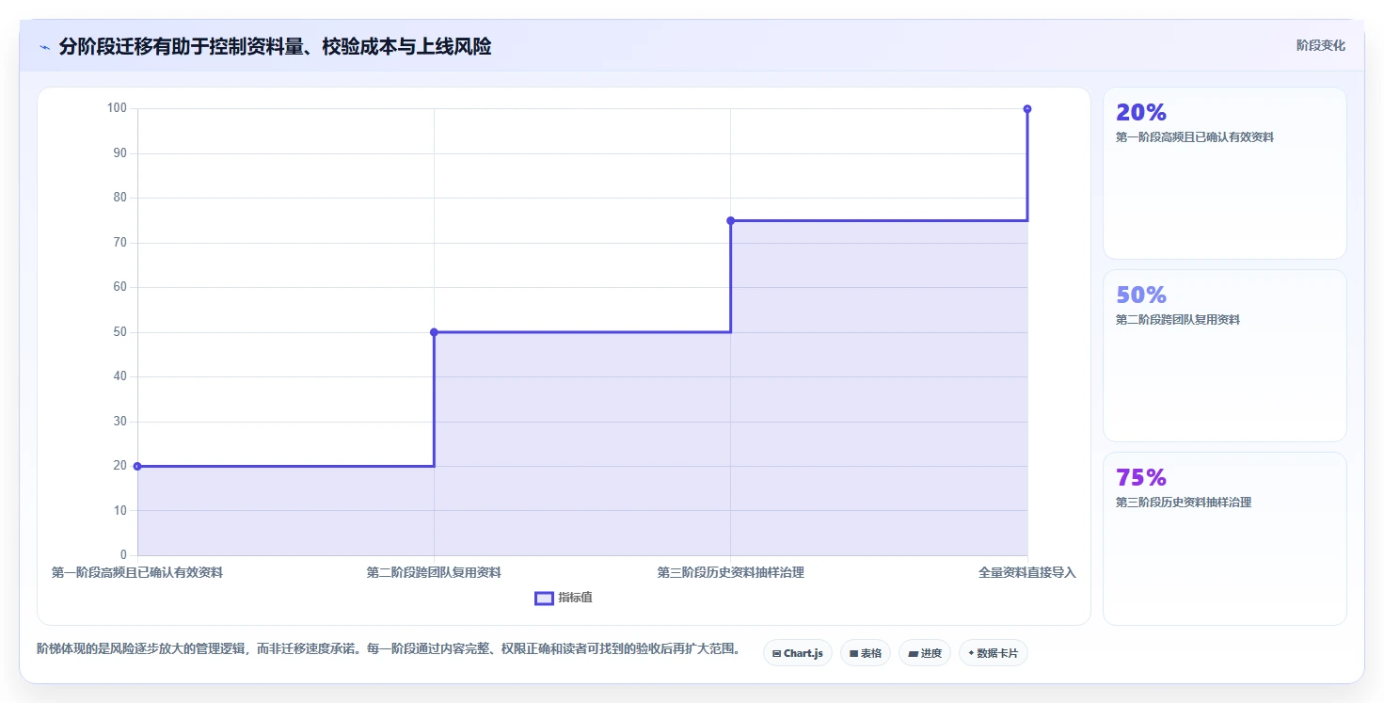1384x703 pixels.
Task: Select the Chart.js chip
Action: click(798, 653)
